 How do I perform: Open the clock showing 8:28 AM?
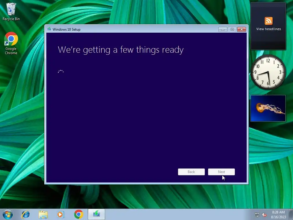(278, 215)
